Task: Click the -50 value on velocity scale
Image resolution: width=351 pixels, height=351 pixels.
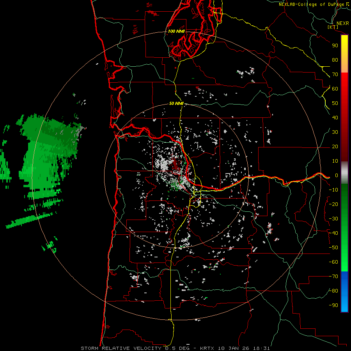Action: (333, 248)
